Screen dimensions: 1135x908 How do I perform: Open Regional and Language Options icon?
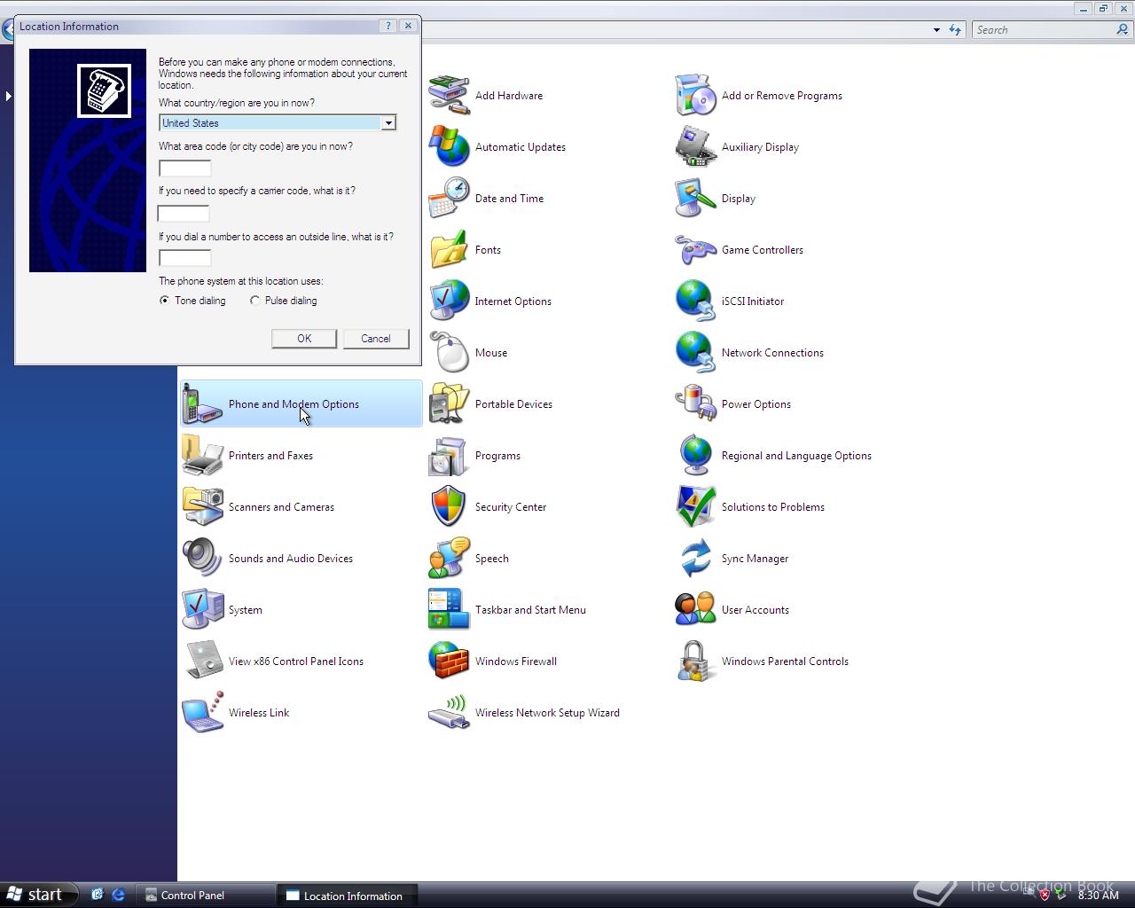coord(695,456)
